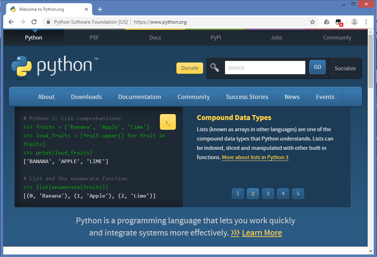Click the browser back arrow
This screenshot has height=257, width=377.
(11, 22)
